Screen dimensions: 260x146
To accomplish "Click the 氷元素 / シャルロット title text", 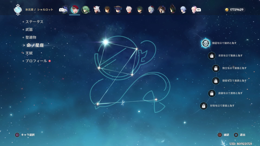I will click(x=39, y=10).
